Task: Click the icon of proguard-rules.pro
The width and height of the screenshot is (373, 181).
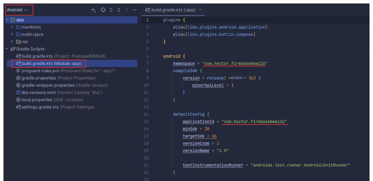Action: (18, 70)
